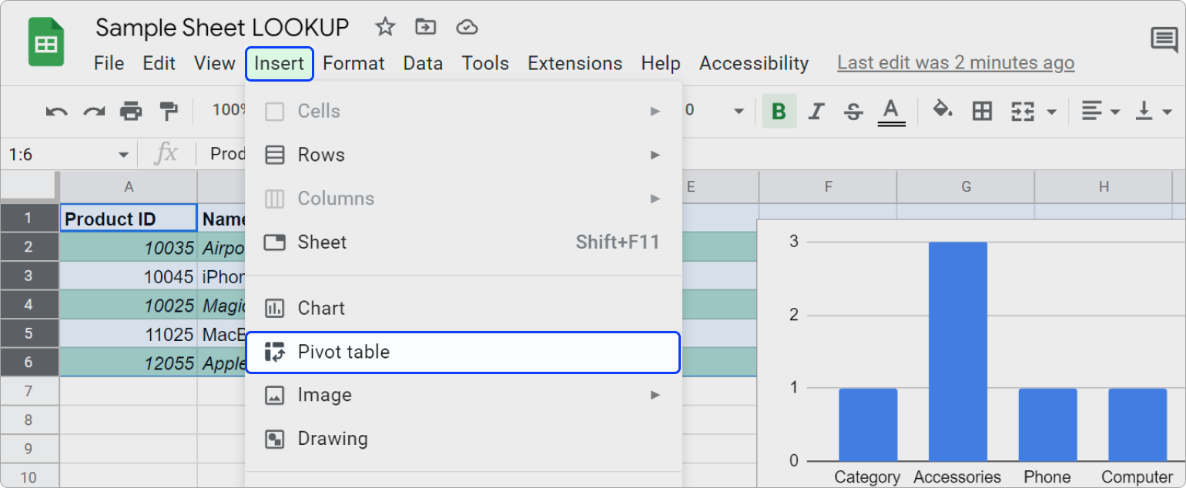Click the cloud save status icon
This screenshot has width=1186, height=488.
click(x=467, y=28)
